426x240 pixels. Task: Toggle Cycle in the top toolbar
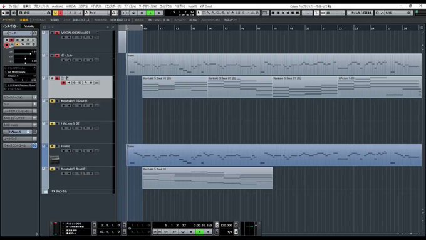tap(133, 13)
